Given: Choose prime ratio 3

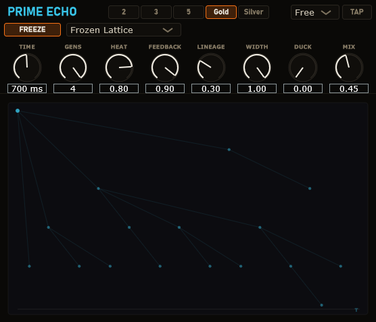Looking at the screenshot, I should (156, 12).
